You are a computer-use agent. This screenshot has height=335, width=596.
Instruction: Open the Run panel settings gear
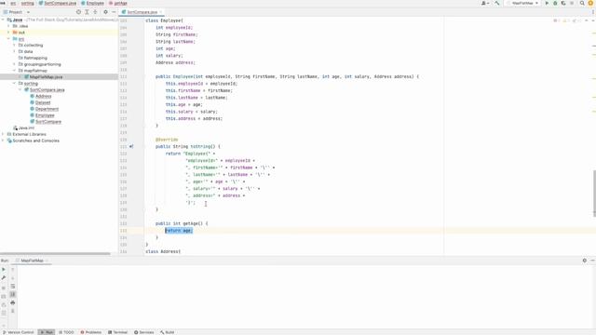click(585, 261)
